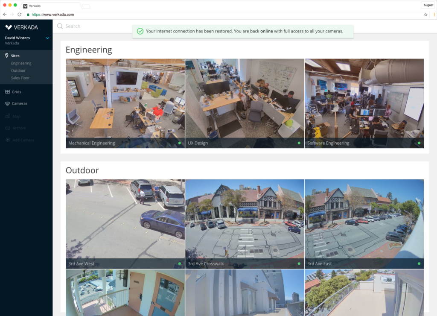Click the Verkada logo icon in sidebar
Screen dimensions: 437x316
tap(9, 27)
